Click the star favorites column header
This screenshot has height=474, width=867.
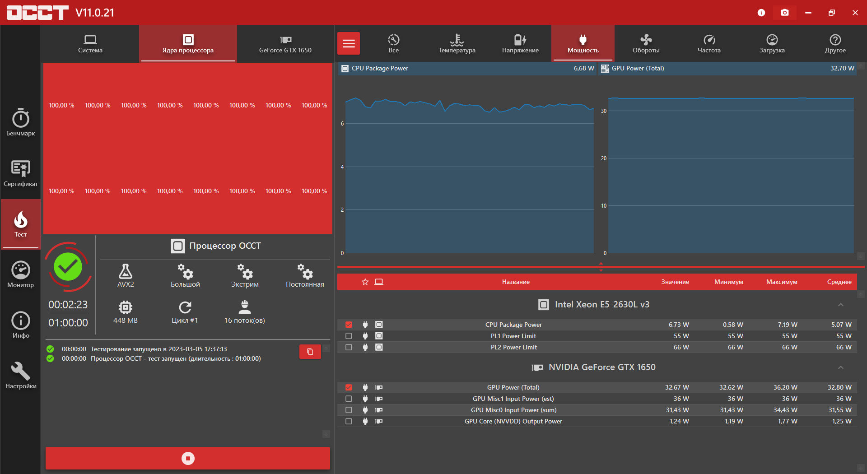tap(365, 282)
